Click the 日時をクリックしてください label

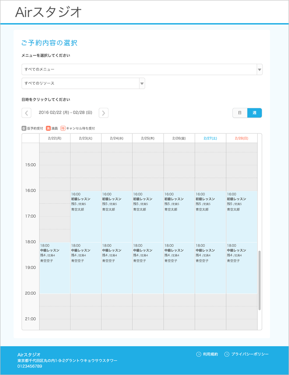click(46, 99)
